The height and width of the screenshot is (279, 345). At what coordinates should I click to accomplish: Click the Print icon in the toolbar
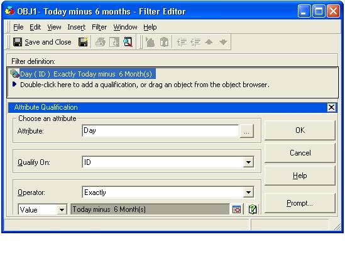point(101,42)
